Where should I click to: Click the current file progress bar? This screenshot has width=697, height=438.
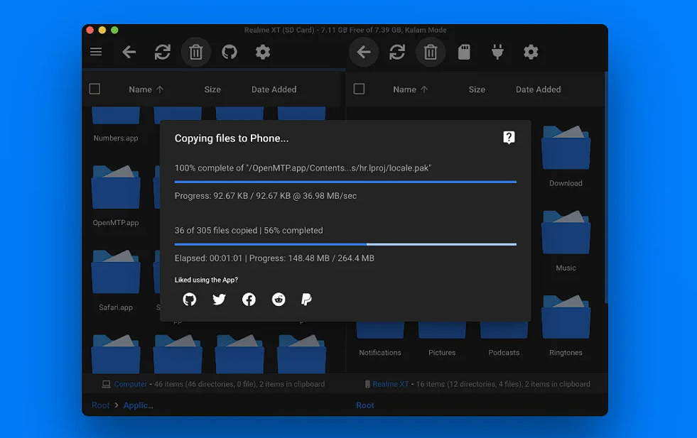pyautogui.click(x=345, y=182)
